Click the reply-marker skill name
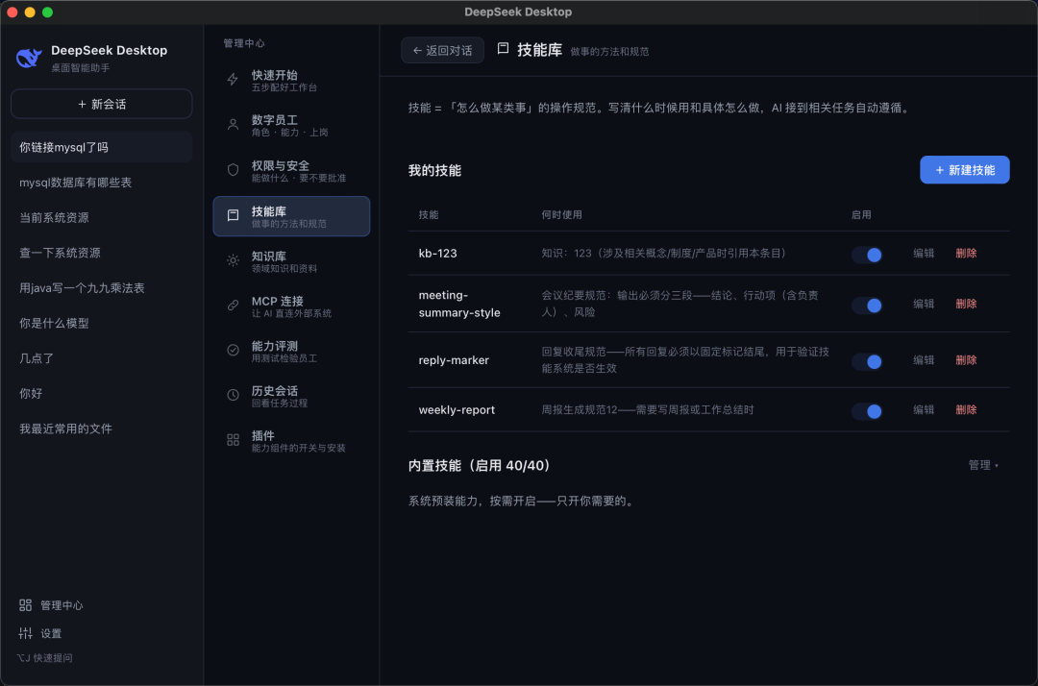Screen dimensions: 1038x686 (x=454, y=360)
